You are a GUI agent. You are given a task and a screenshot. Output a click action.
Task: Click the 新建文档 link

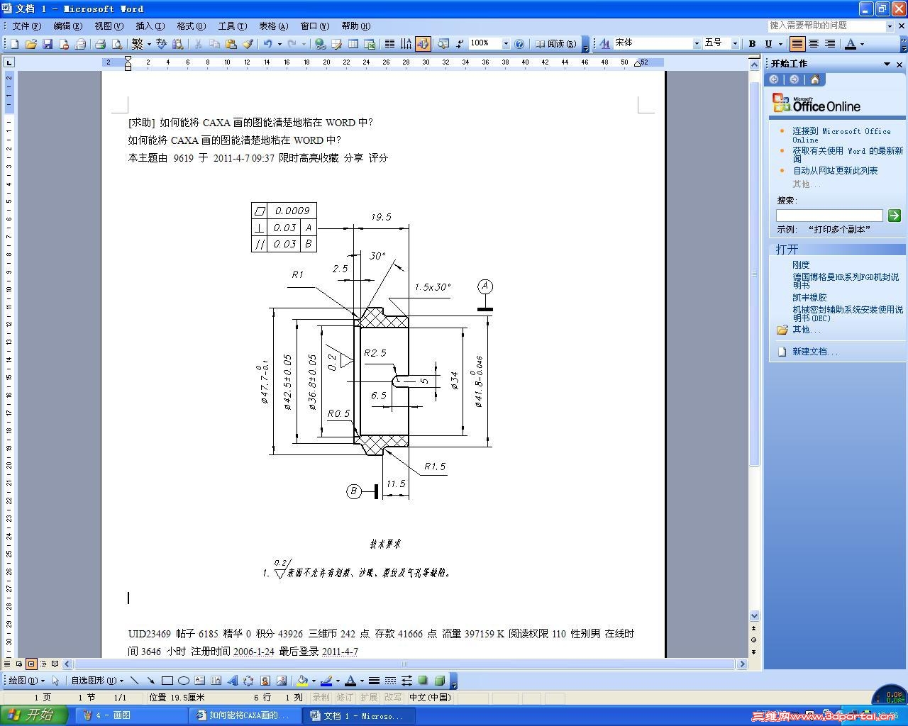pos(814,352)
